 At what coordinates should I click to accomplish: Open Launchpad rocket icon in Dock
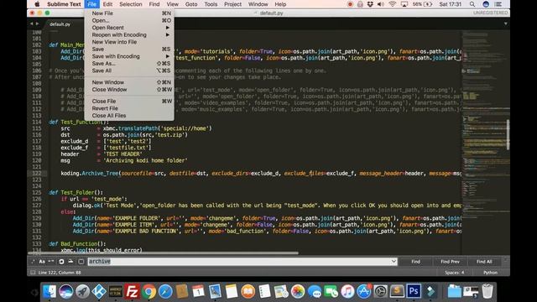point(82,291)
